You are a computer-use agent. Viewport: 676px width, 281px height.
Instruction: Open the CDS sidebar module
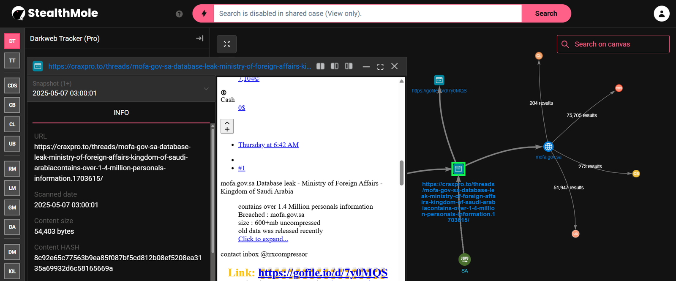click(12, 85)
